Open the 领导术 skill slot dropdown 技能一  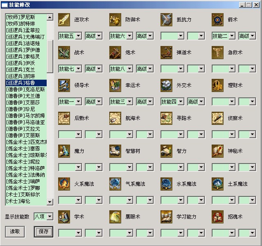coord(70,101)
